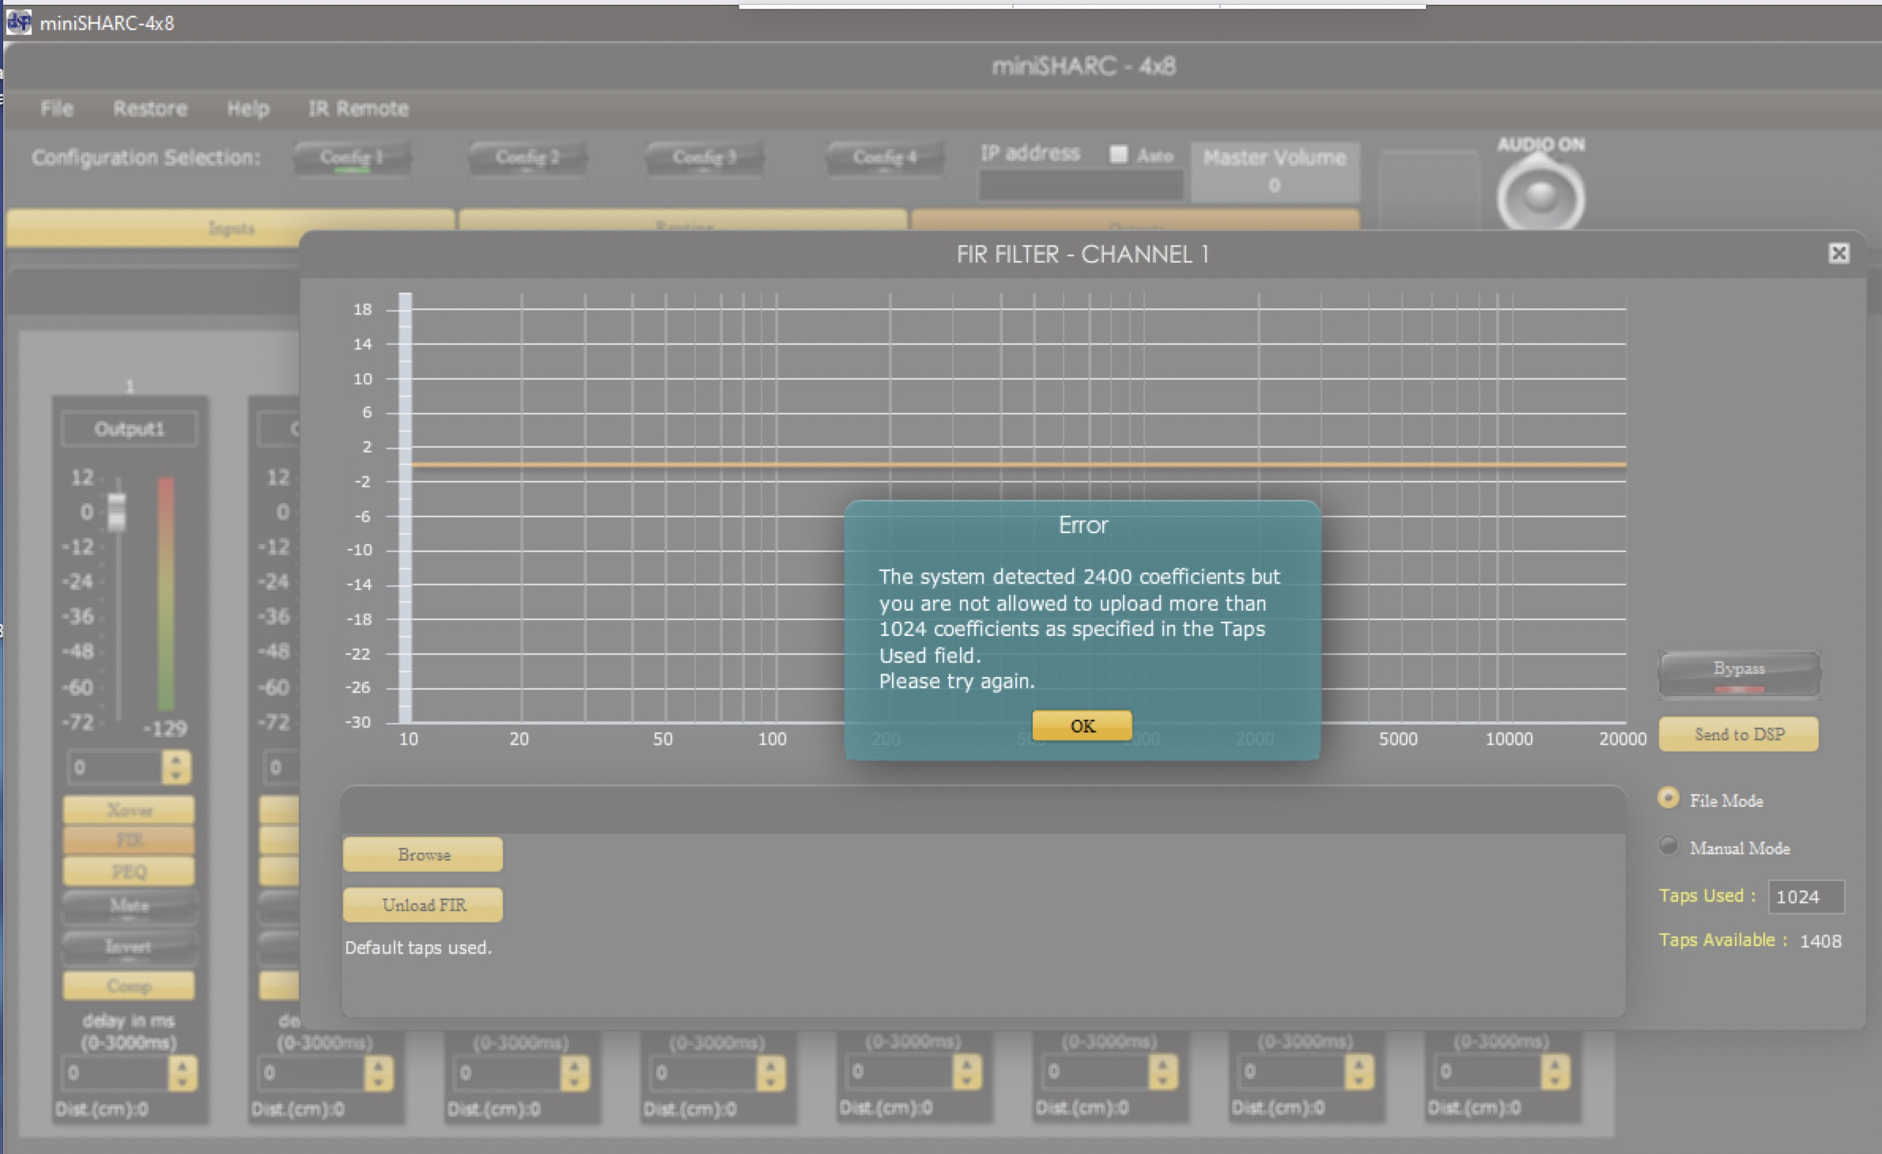
Task: Select Config 2 preset
Action: tap(527, 157)
